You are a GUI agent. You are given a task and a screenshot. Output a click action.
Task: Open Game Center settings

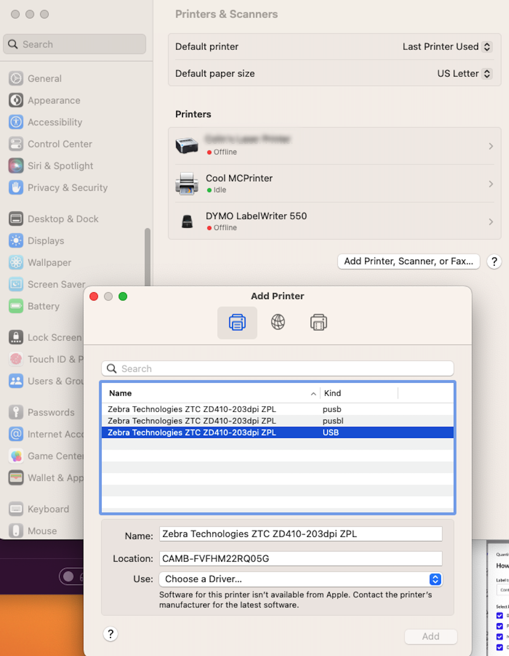pos(46,456)
